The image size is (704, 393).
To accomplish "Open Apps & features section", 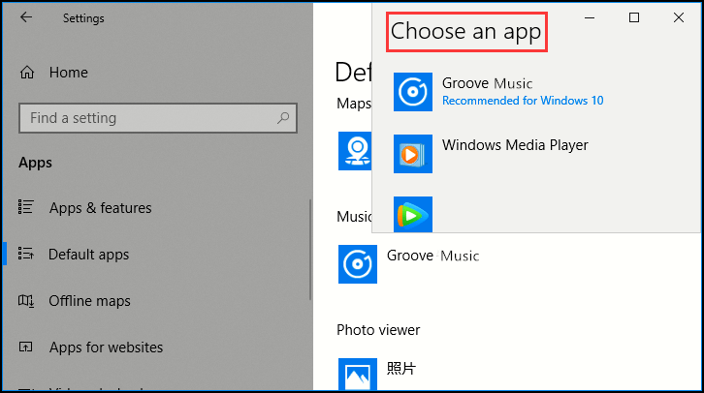I will click(101, 208).
